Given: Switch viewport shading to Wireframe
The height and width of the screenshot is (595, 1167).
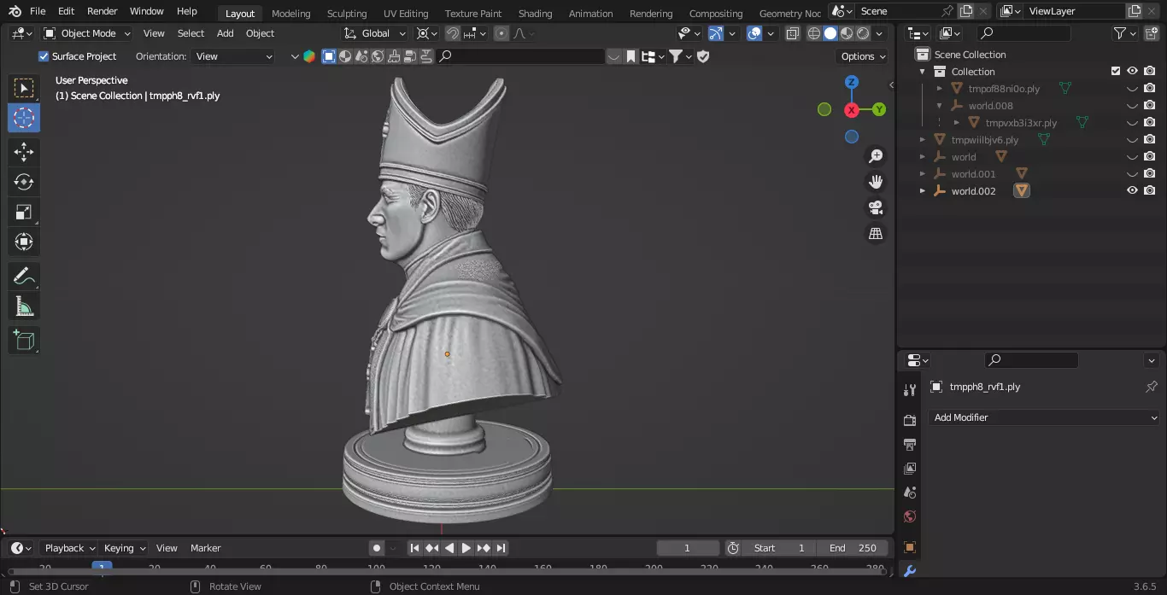Looking at the screenshot, I should click(814, 33).
